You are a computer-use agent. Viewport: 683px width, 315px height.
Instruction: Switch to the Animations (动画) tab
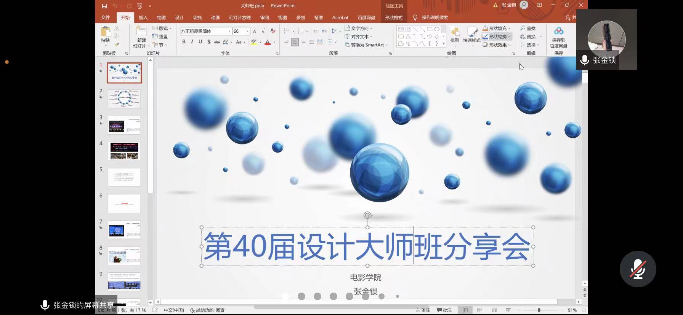[x=215, y=17]
